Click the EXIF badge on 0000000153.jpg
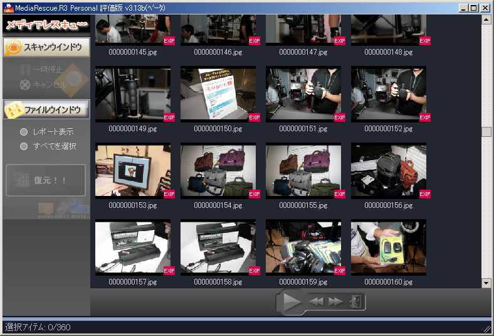 coord(169,194)
